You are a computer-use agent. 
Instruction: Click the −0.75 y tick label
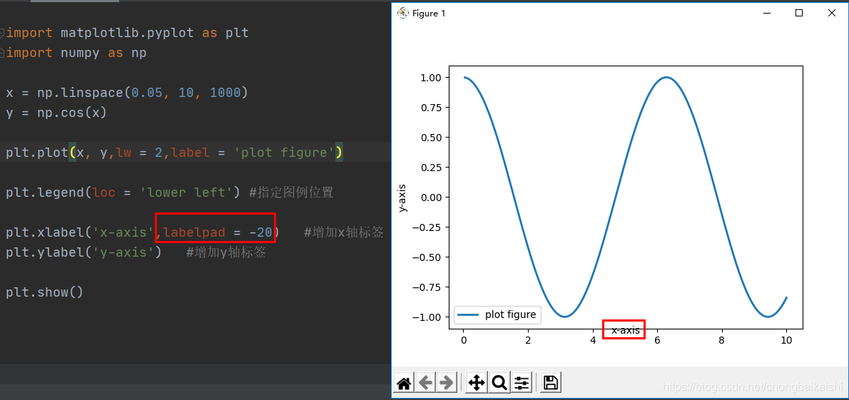pyautogui.click(x=428, y=287)
